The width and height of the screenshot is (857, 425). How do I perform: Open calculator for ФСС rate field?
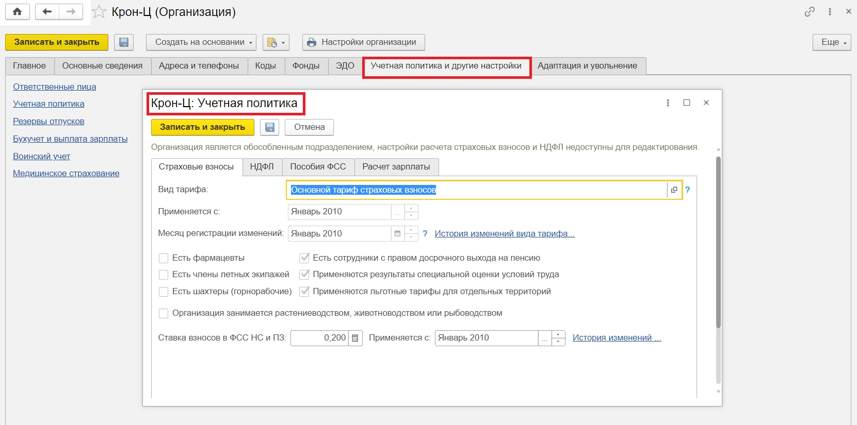point(355,338)
